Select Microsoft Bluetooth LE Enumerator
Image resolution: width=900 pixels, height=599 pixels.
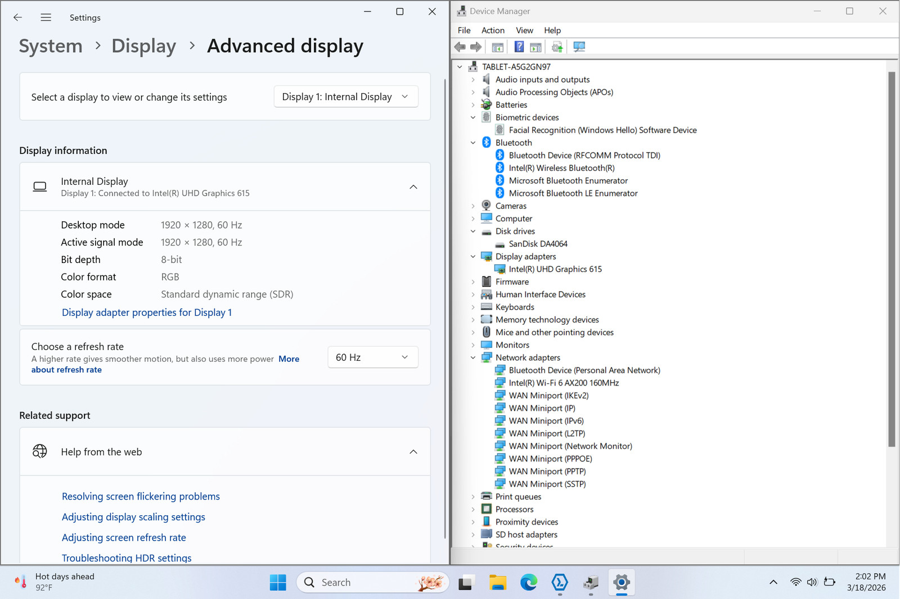[573, 193]
